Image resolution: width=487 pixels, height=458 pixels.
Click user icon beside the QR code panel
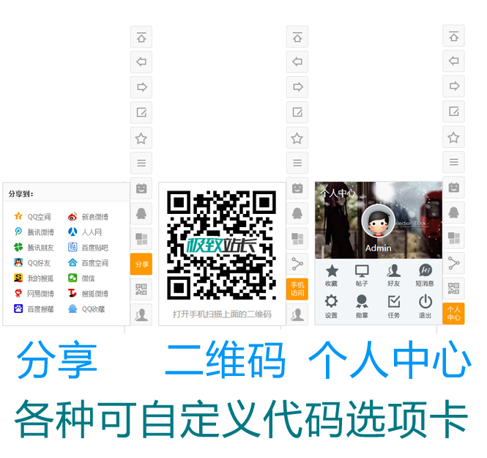[x=297, y=314]
